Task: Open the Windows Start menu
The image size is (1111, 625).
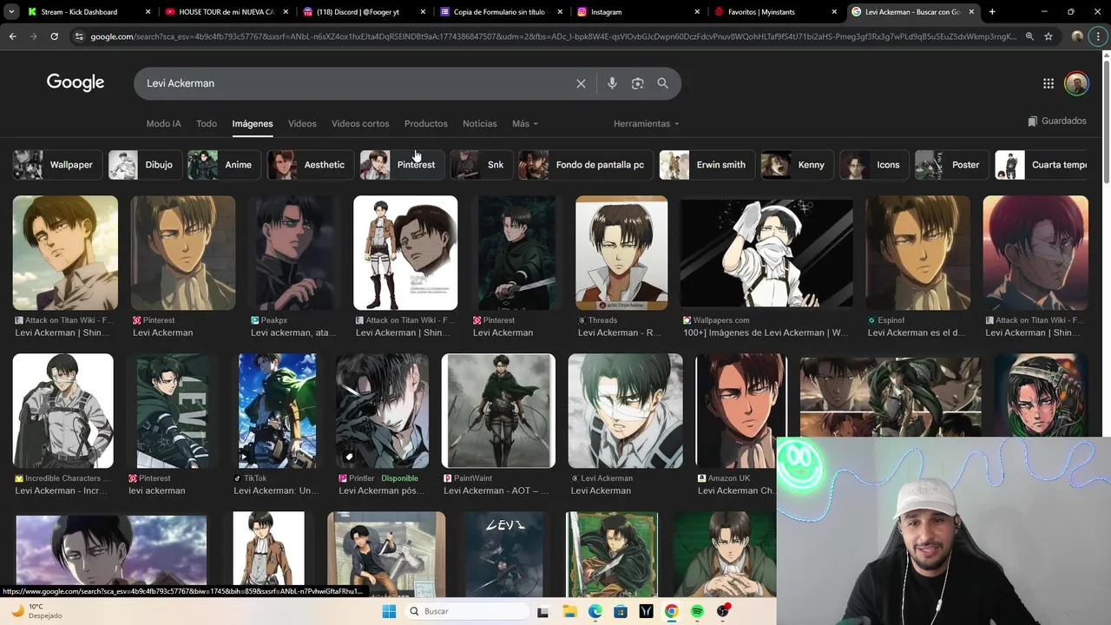Action: click(389, 611)
